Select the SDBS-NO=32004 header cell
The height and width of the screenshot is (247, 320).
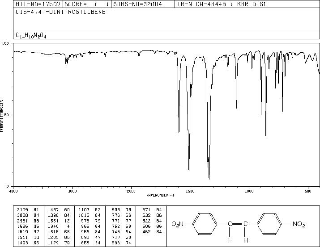pyautogui.click(x=143, y=4)
